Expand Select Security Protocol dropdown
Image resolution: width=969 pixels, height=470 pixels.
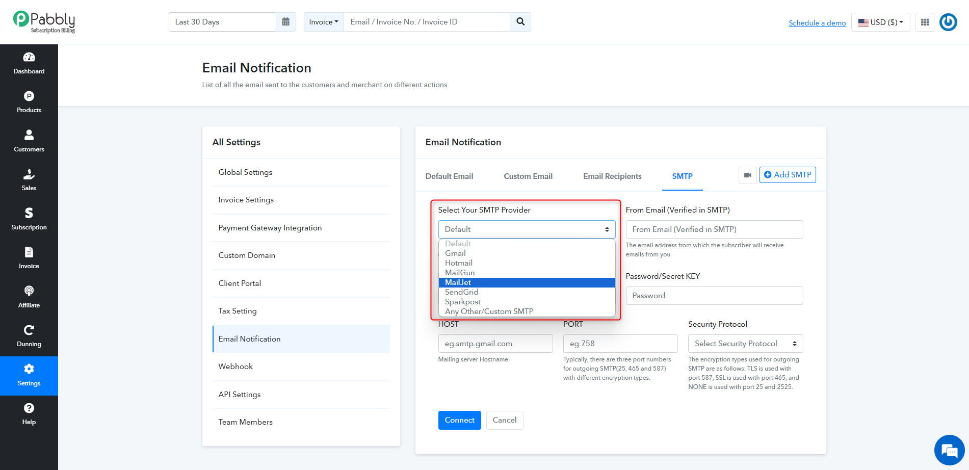(x=745, y=344)
